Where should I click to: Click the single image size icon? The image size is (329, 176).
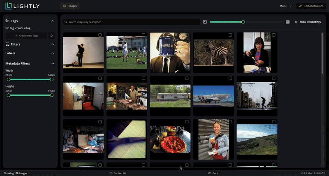pyautogui.click(x=205, y=22)
